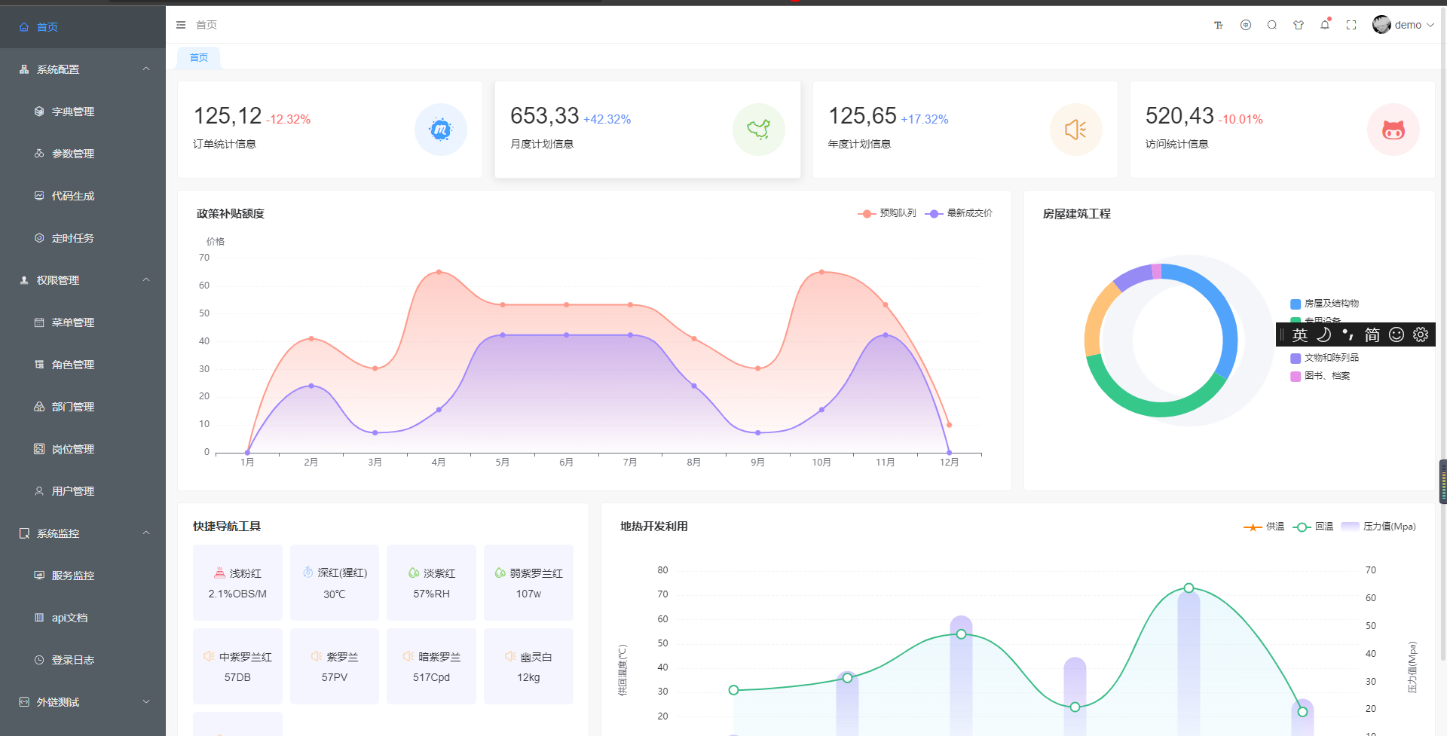Toggle 供温 series in 地热开发利用 legend
The image size is (1447, 736).
pyautogui.click(x=1264, y=527)
